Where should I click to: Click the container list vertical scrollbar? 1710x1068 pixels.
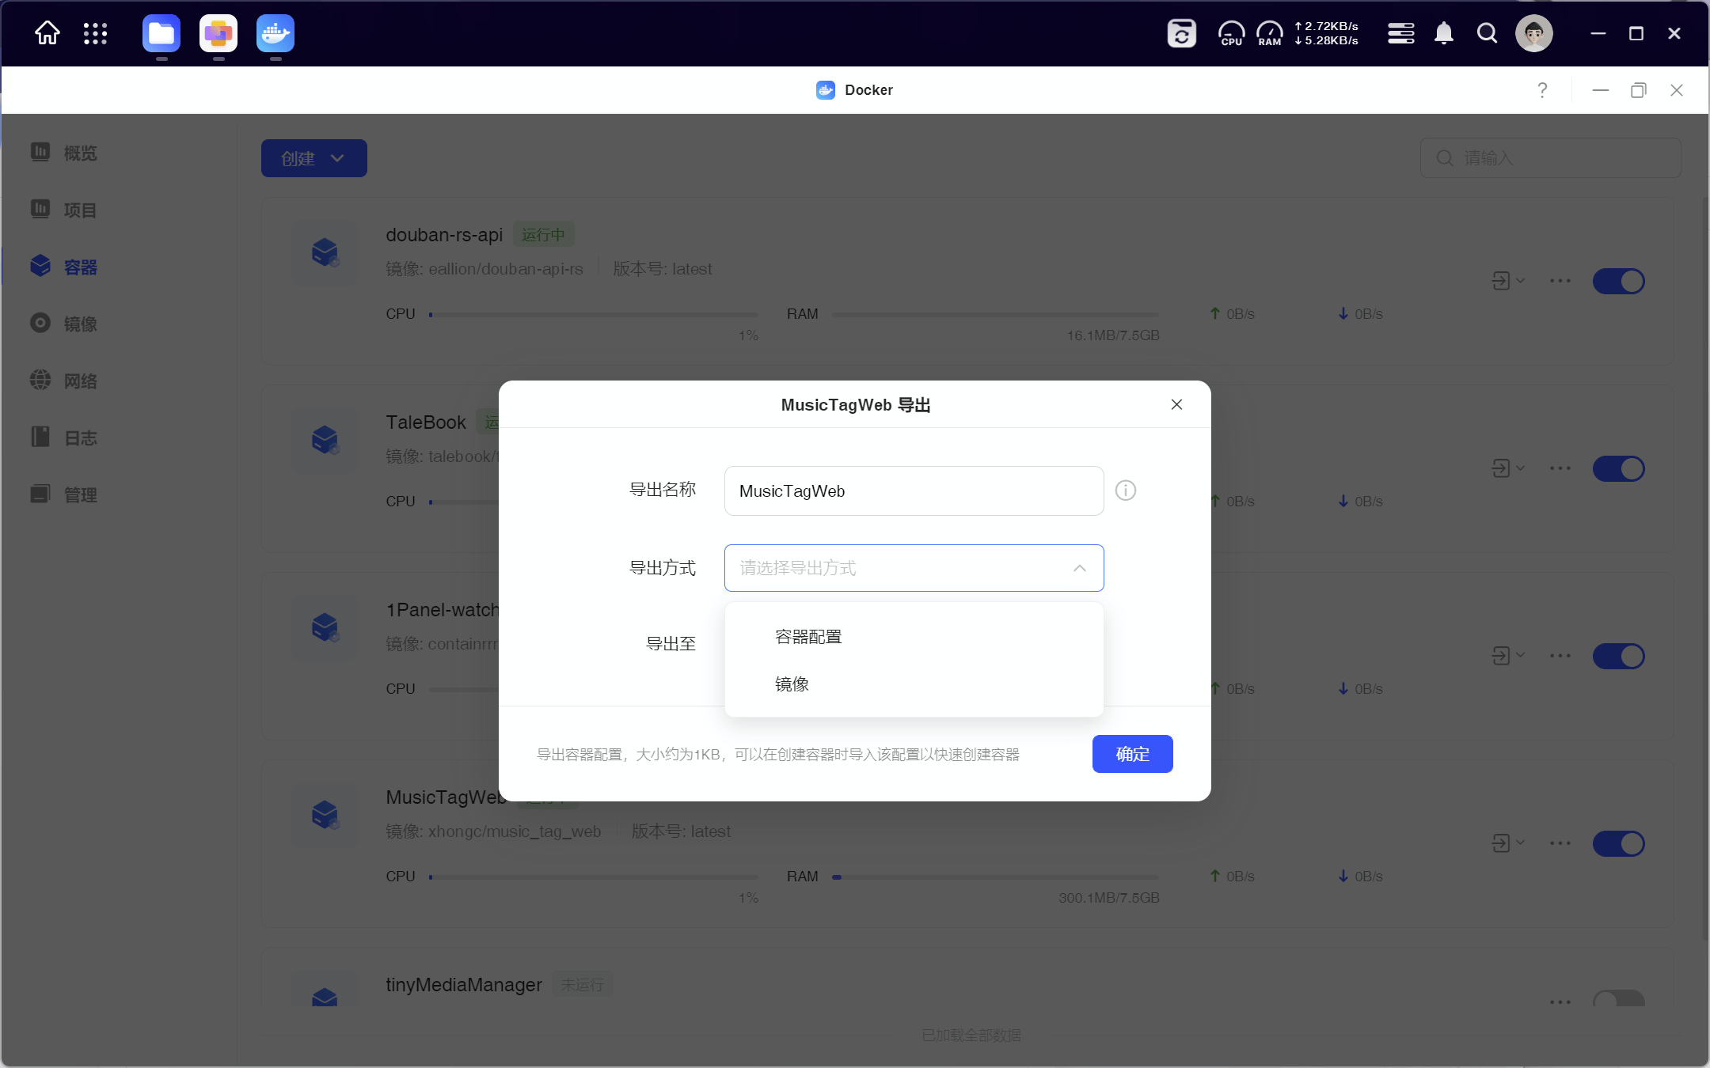coord(1705,570)
